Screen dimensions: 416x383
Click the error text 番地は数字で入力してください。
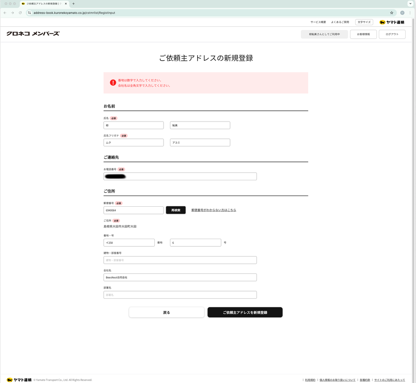(140, 80)
